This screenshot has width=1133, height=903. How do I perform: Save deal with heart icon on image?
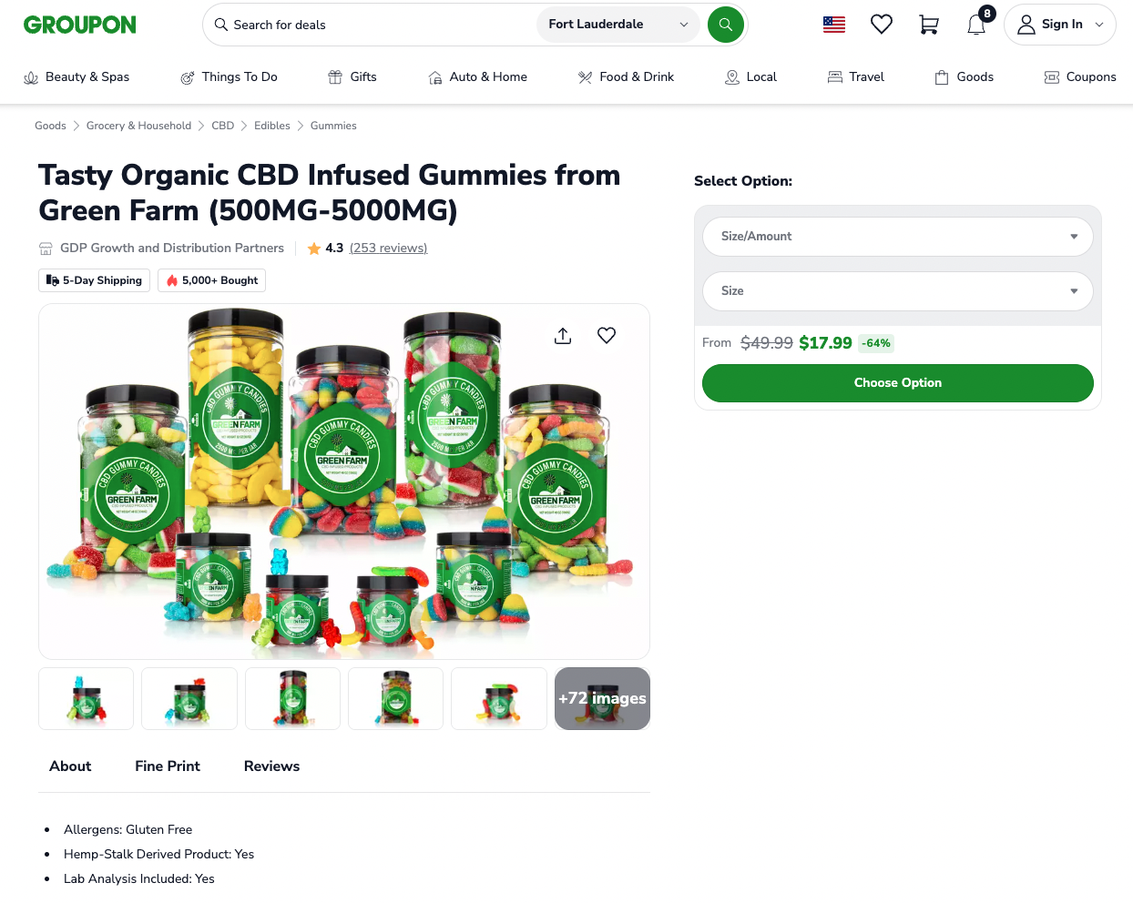[x=607, y=336]
